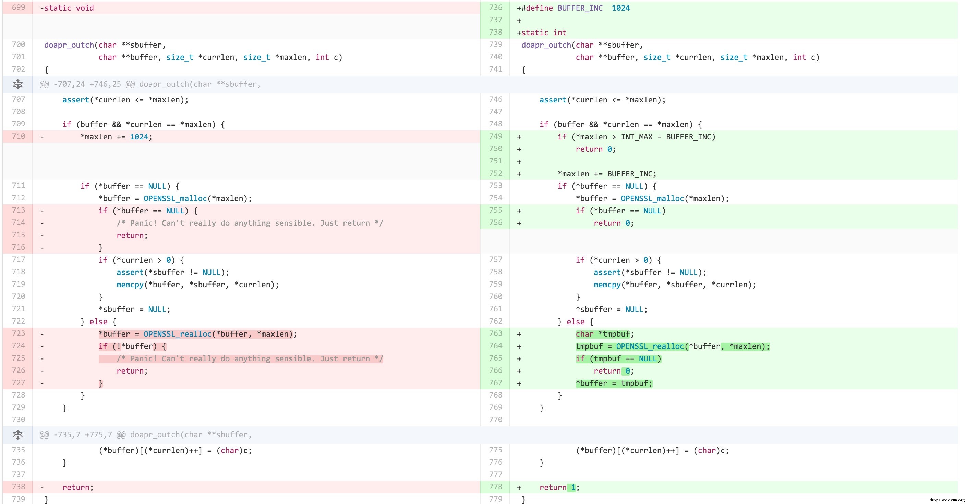The image size is (966, 504).
Task: Expand hidden lines above line 707
Action: [x=17, y=84]
